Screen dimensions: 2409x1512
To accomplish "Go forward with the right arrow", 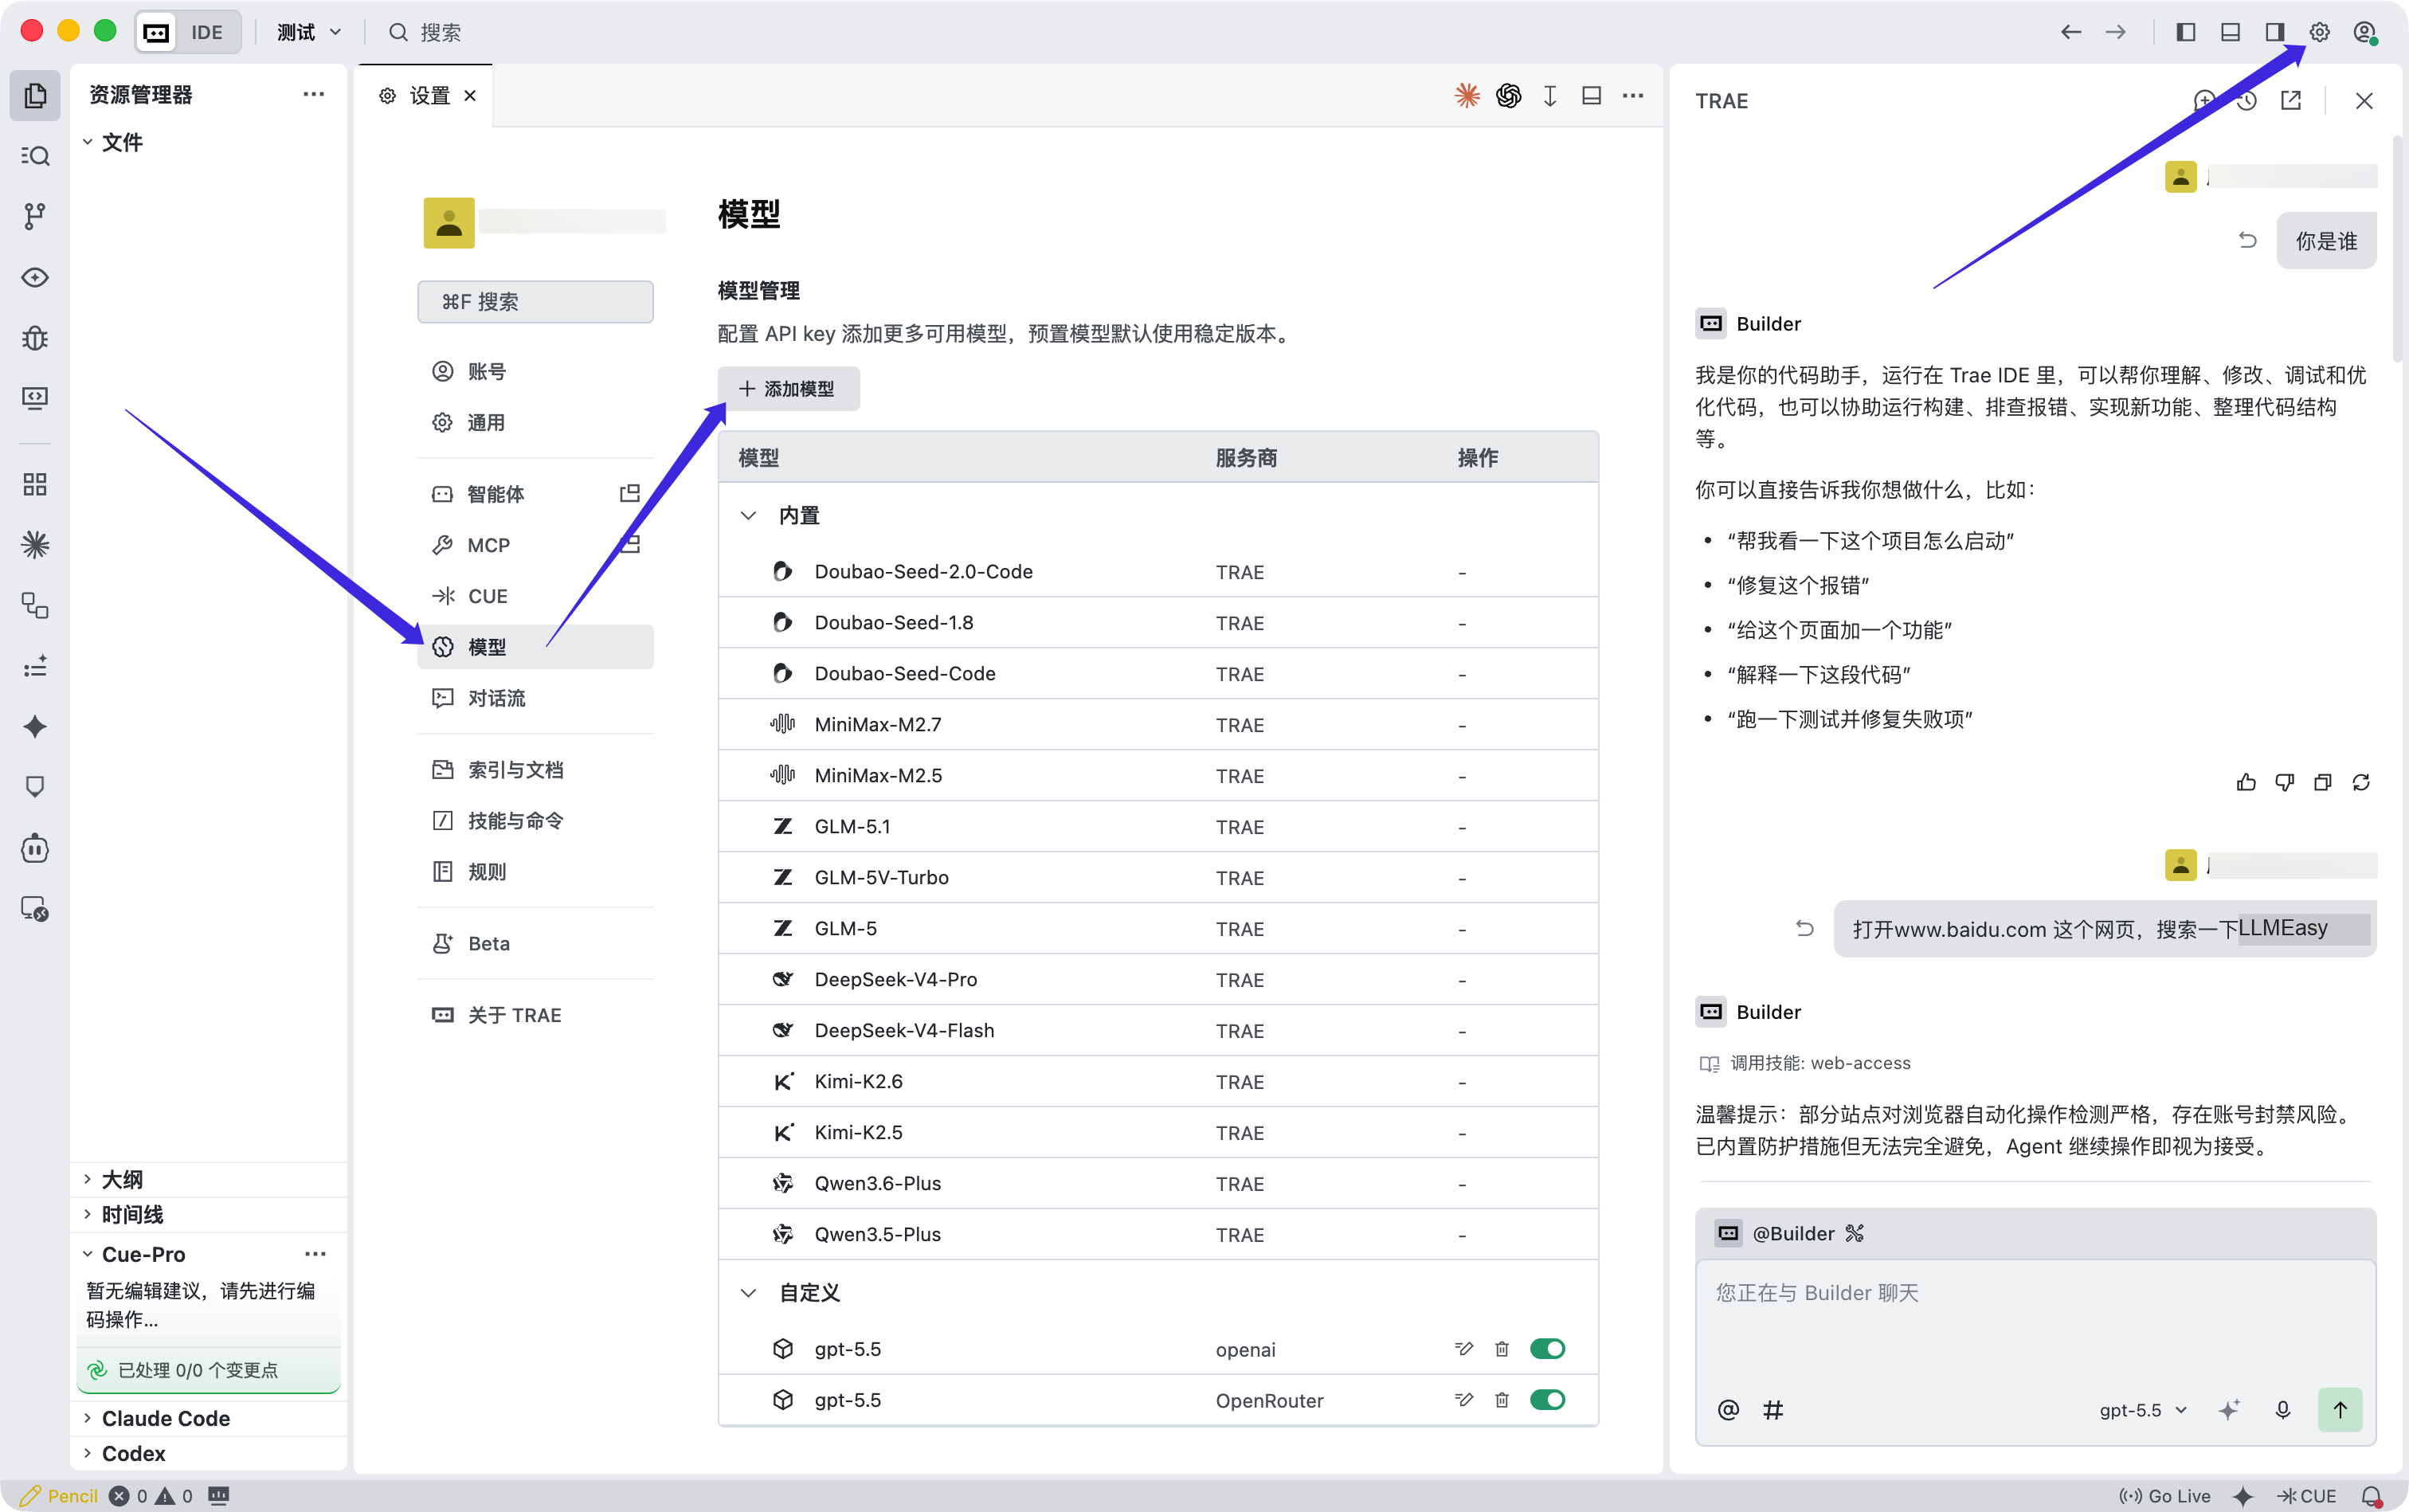I will tap(2116, 32).
